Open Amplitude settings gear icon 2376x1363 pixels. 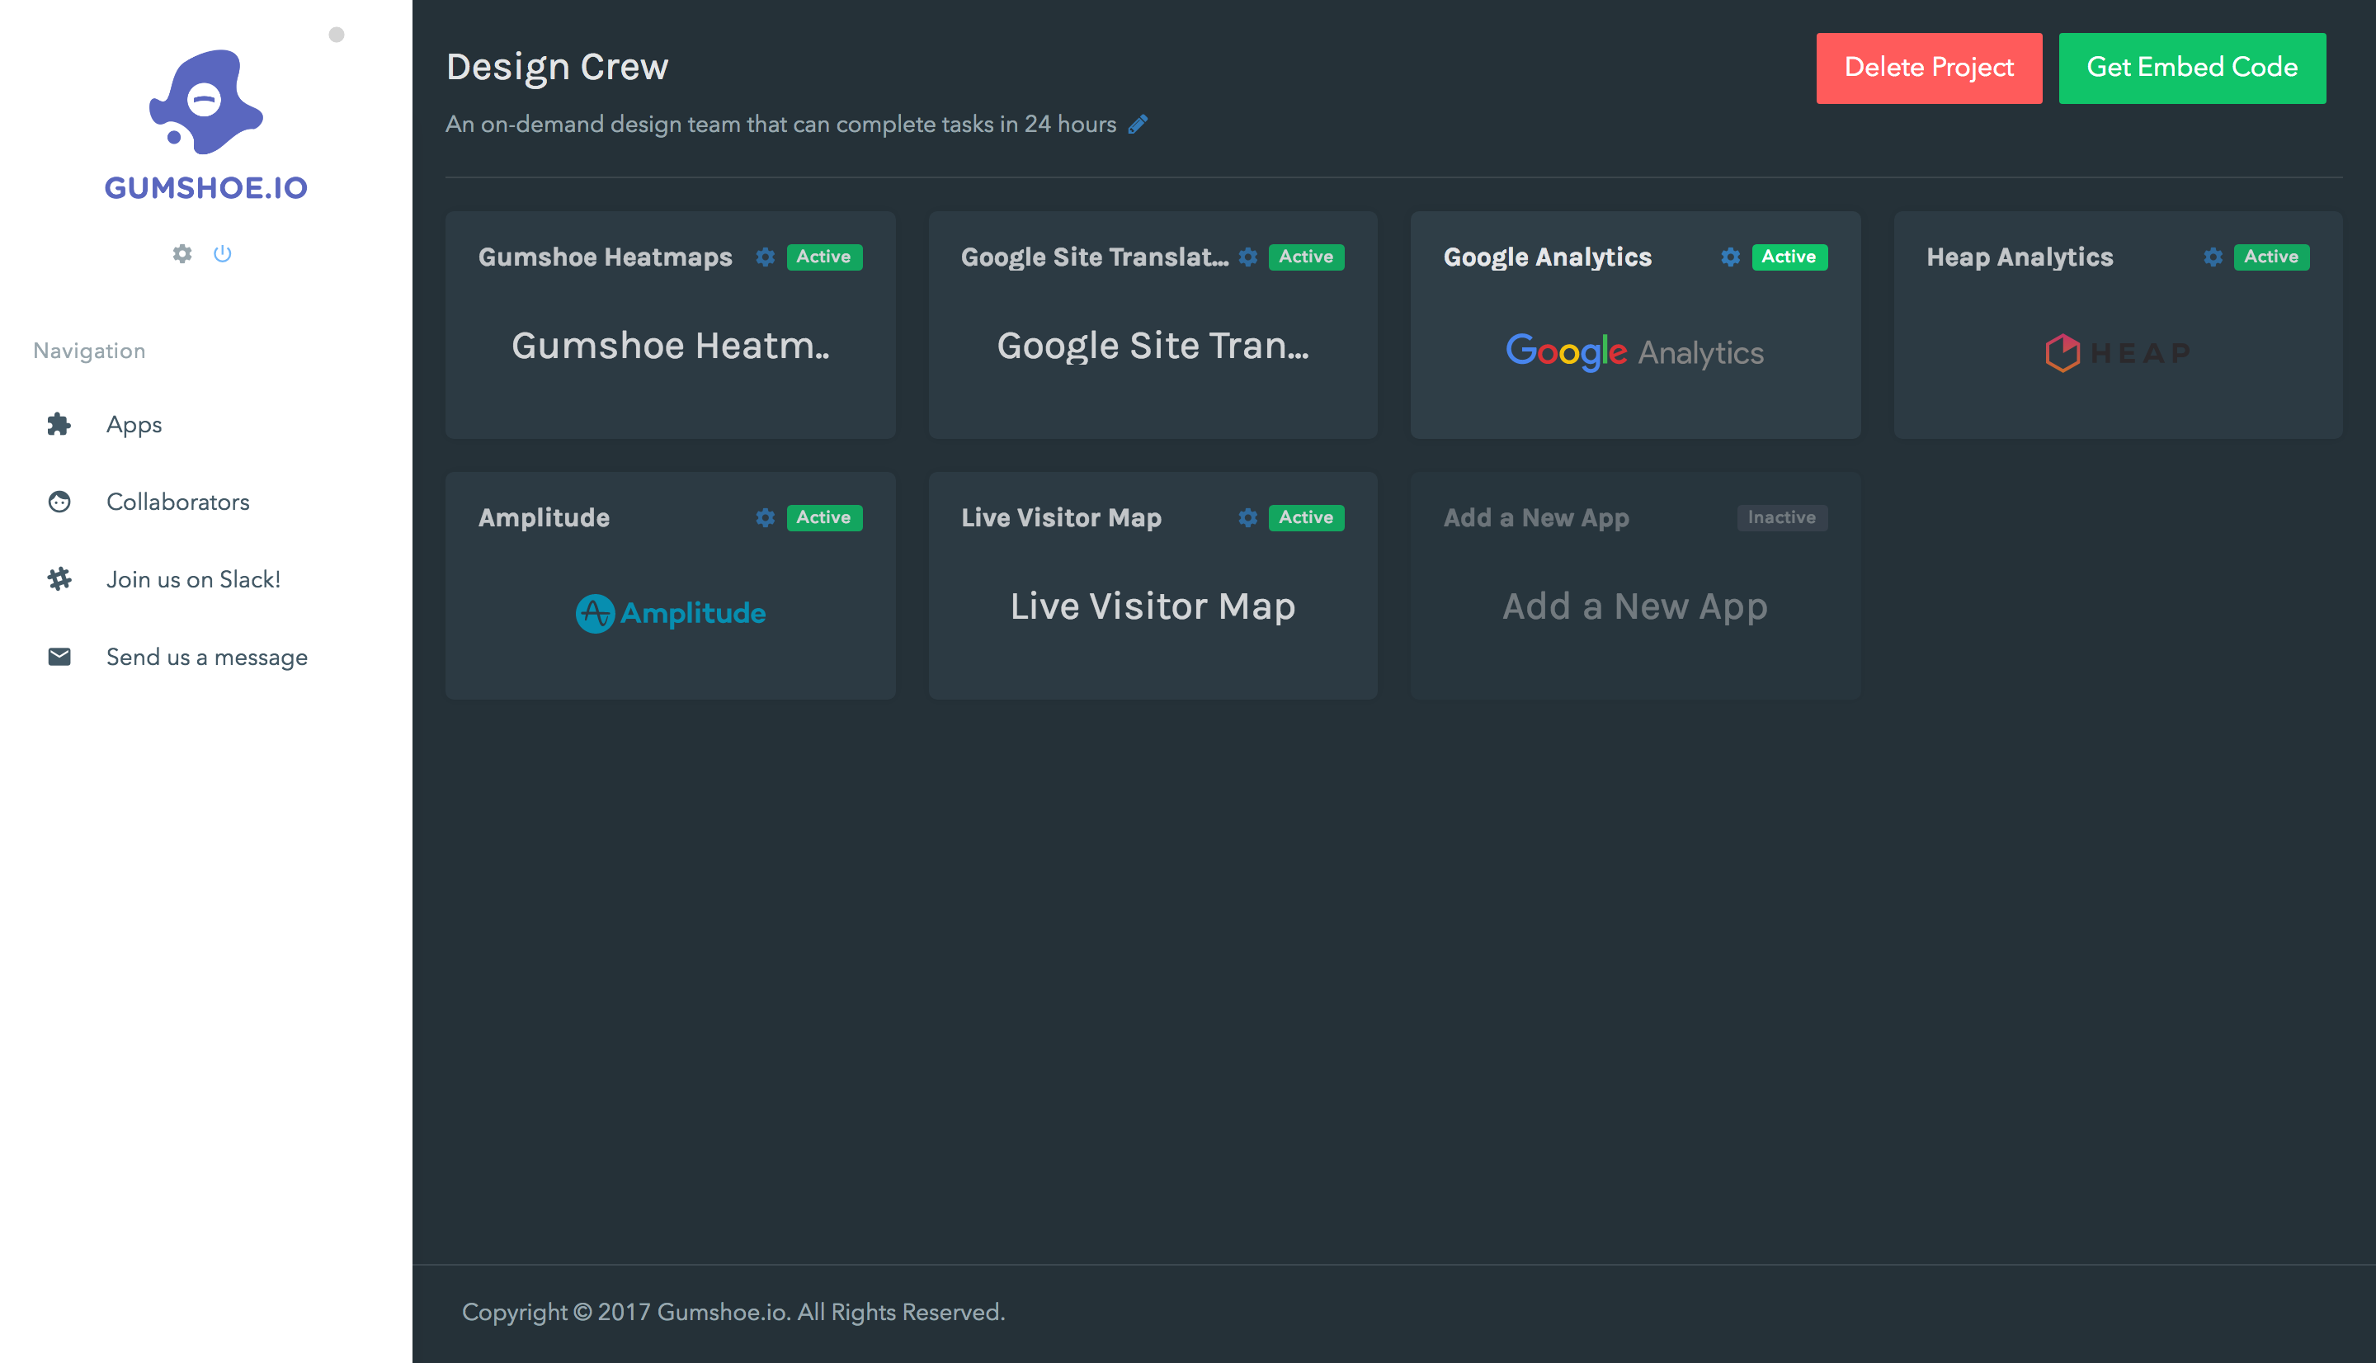coord(765,517)
